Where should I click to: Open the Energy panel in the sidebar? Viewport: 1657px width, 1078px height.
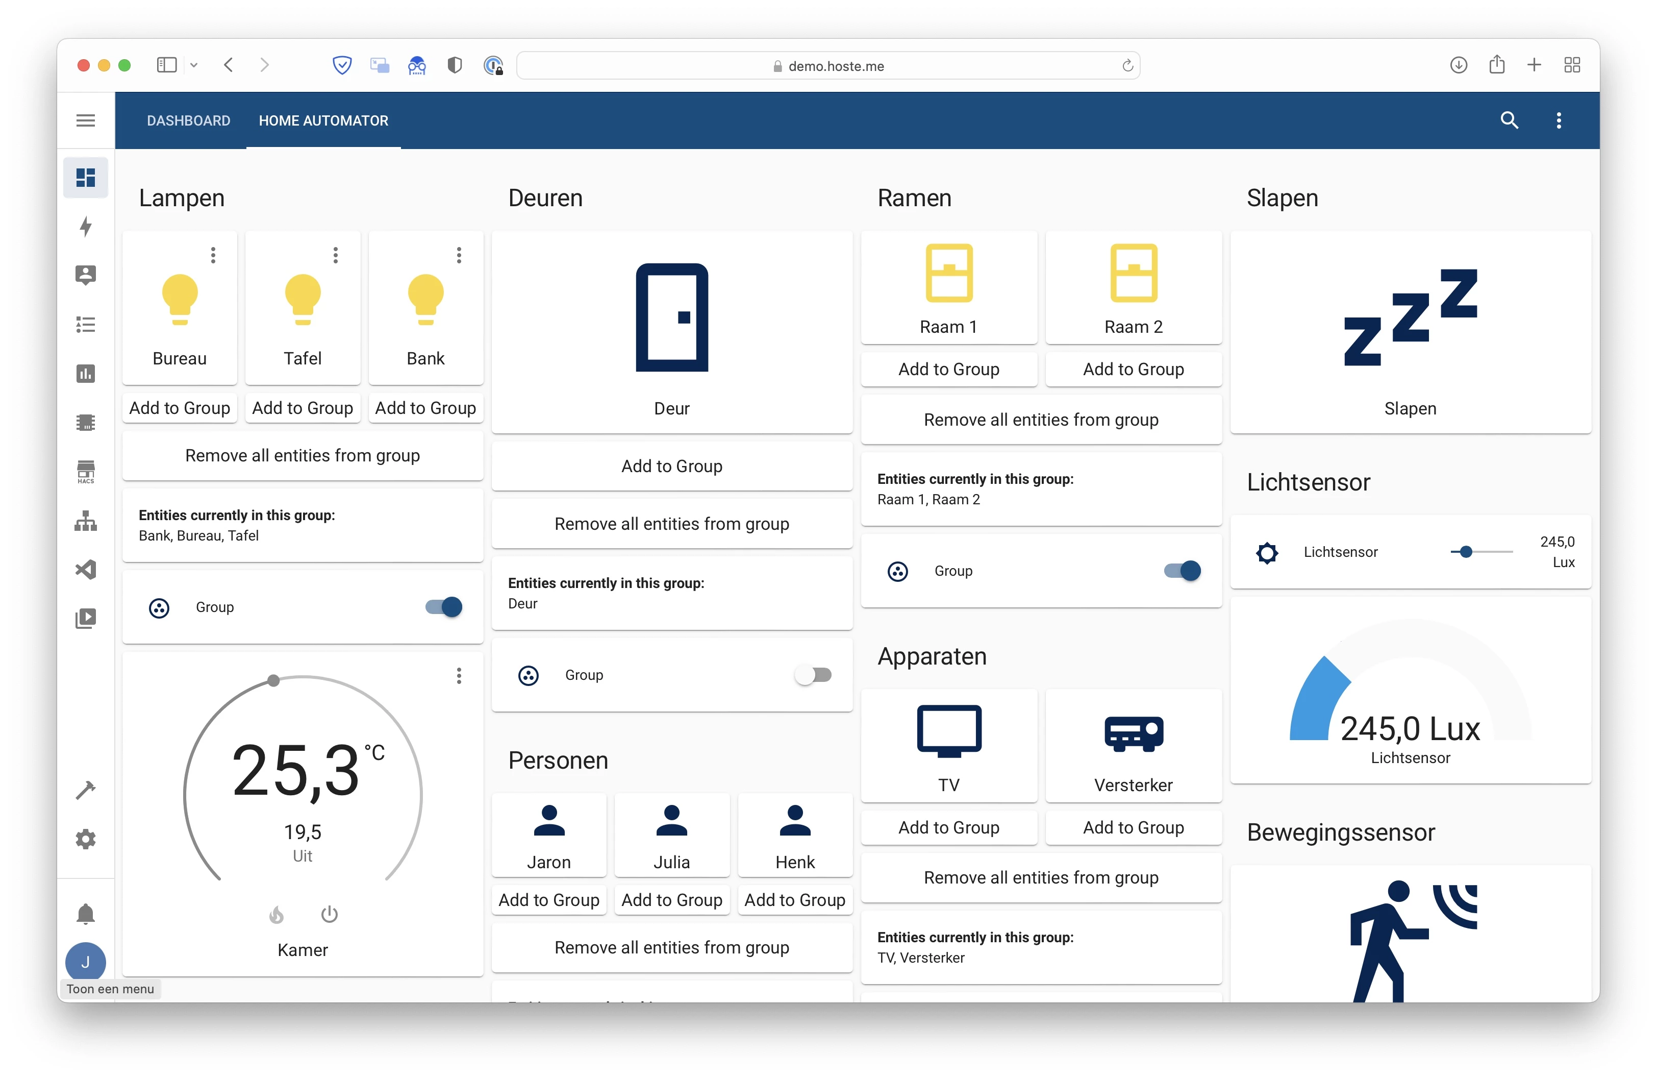86,226
